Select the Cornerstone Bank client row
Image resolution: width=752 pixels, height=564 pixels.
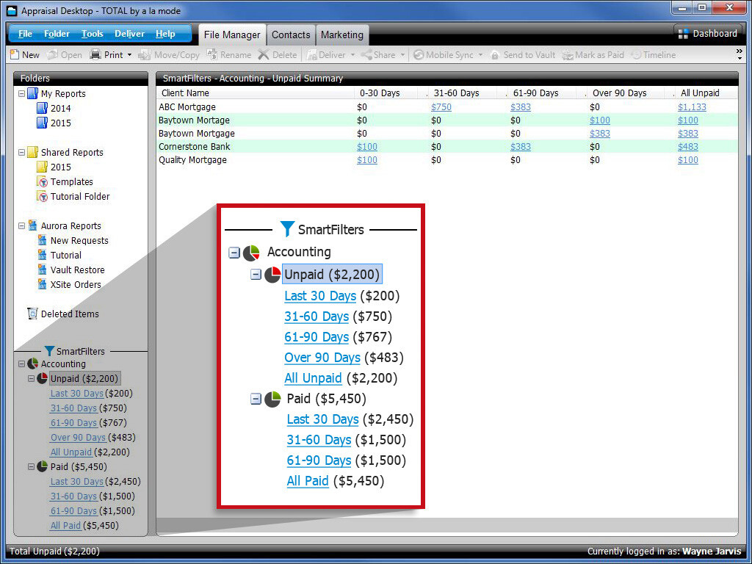(447, 147)
